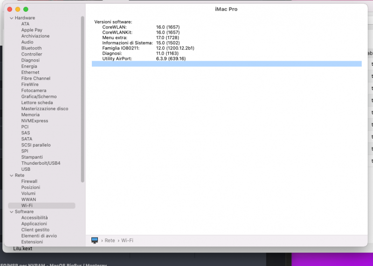Screen dimensions: 373x266
Task: Collapse the Hardware section chevron
Action: (11, 18)
